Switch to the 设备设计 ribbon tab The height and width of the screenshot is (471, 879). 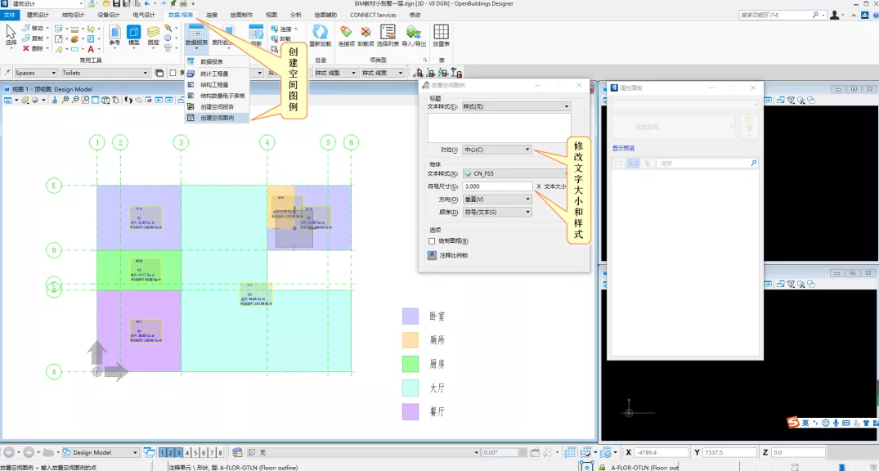tap(108, 16)
